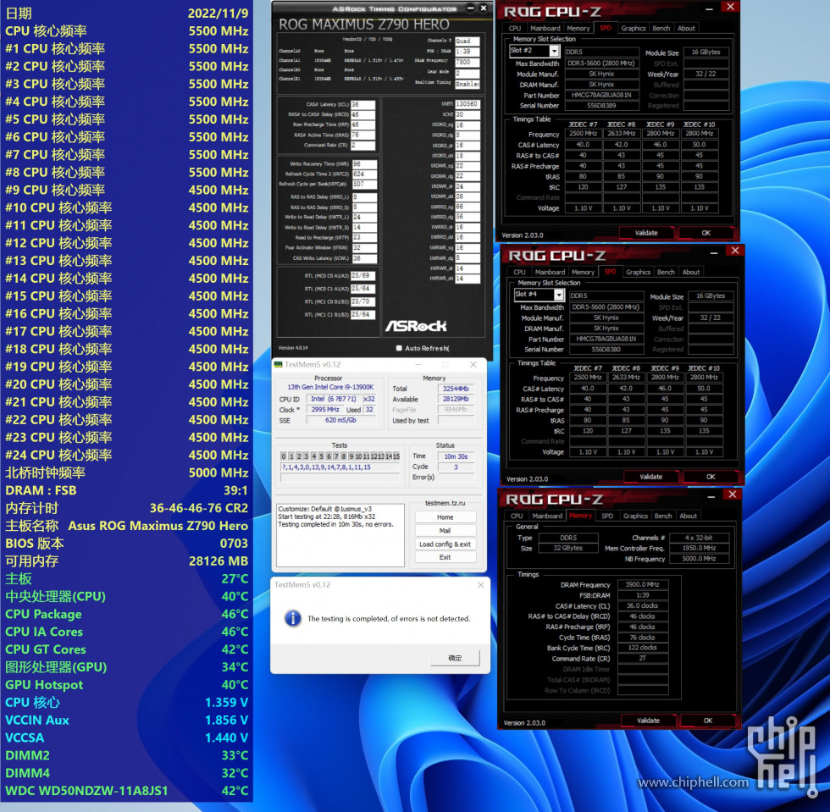This screenshot has width=830, height=812.
Task: Open the About tab in the Slot #2 CPU-Z window
Action: [686, 29]
